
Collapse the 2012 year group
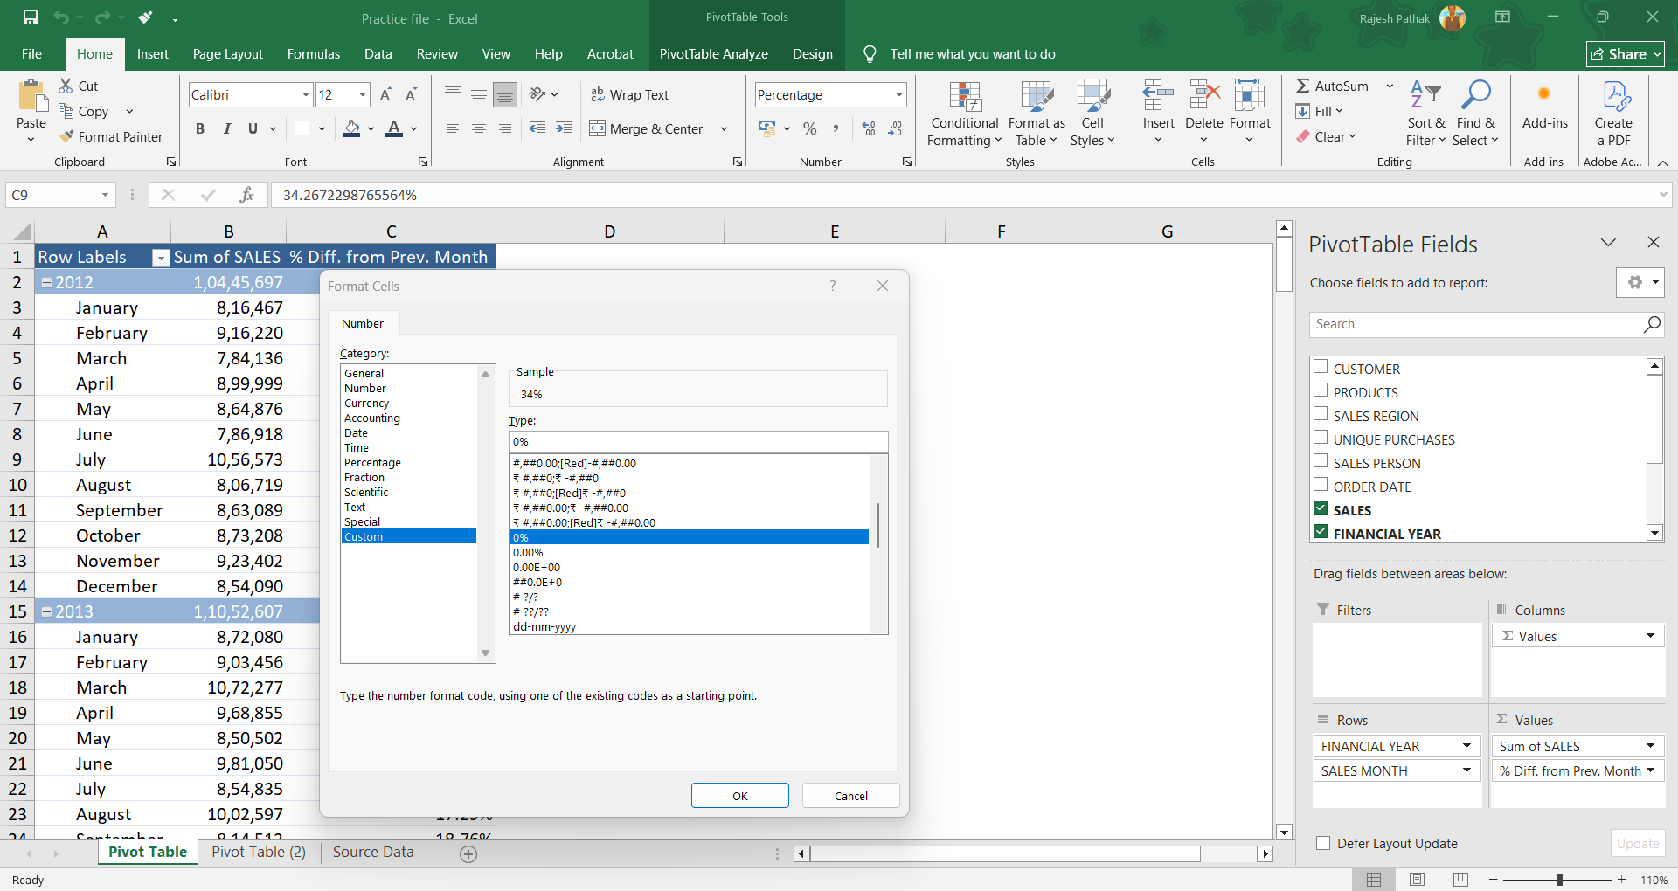coord(47,283)
